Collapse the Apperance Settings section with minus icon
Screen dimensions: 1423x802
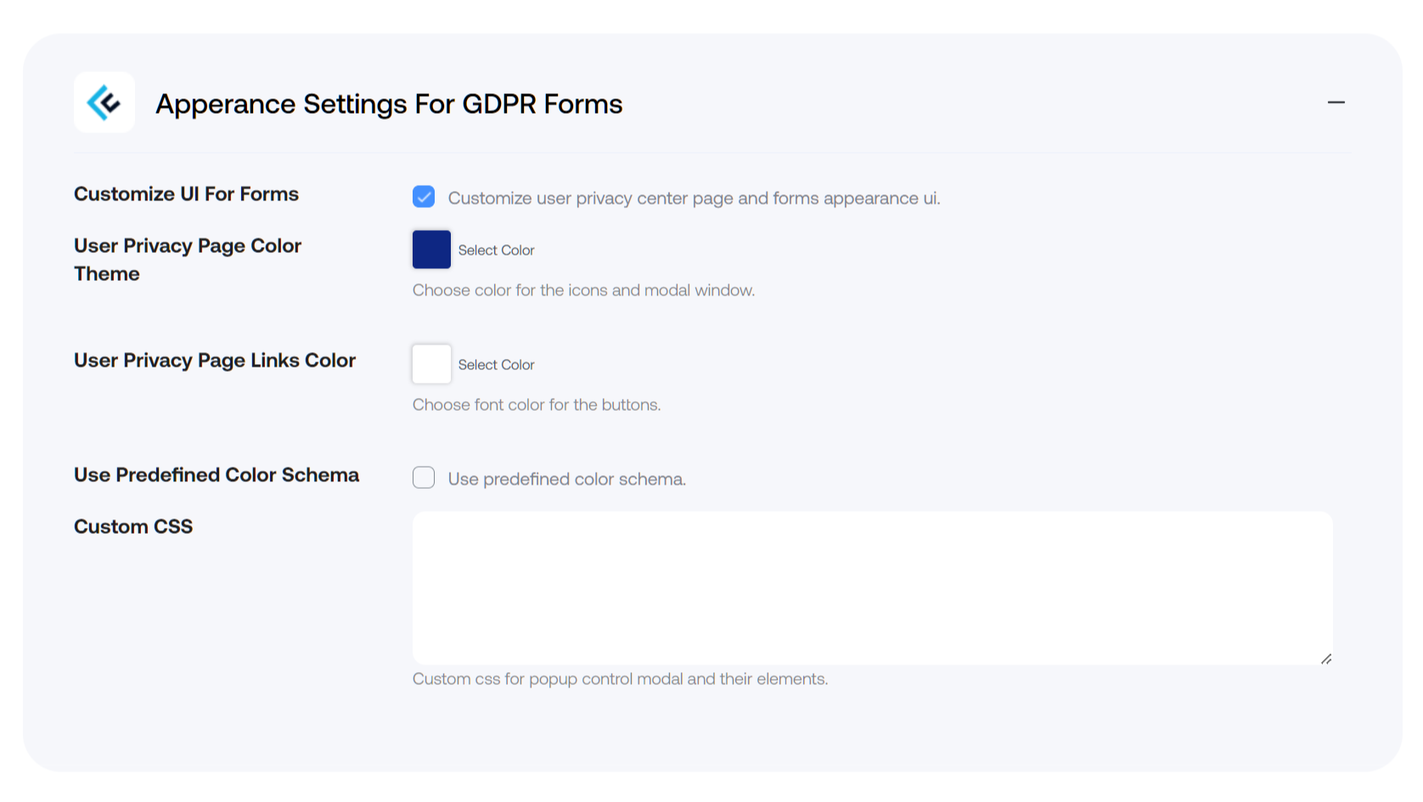pyautogui.click(x=1336, y=103)
